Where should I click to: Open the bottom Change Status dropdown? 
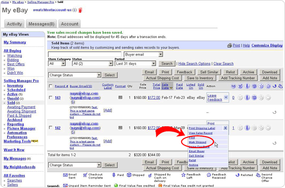[x=75, y=165]
